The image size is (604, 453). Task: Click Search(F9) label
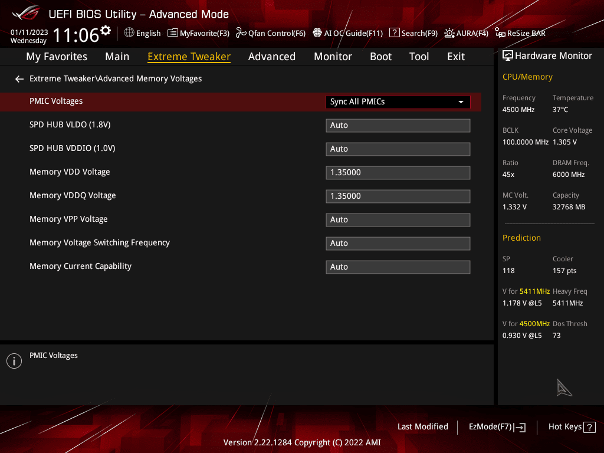(419, 34)
